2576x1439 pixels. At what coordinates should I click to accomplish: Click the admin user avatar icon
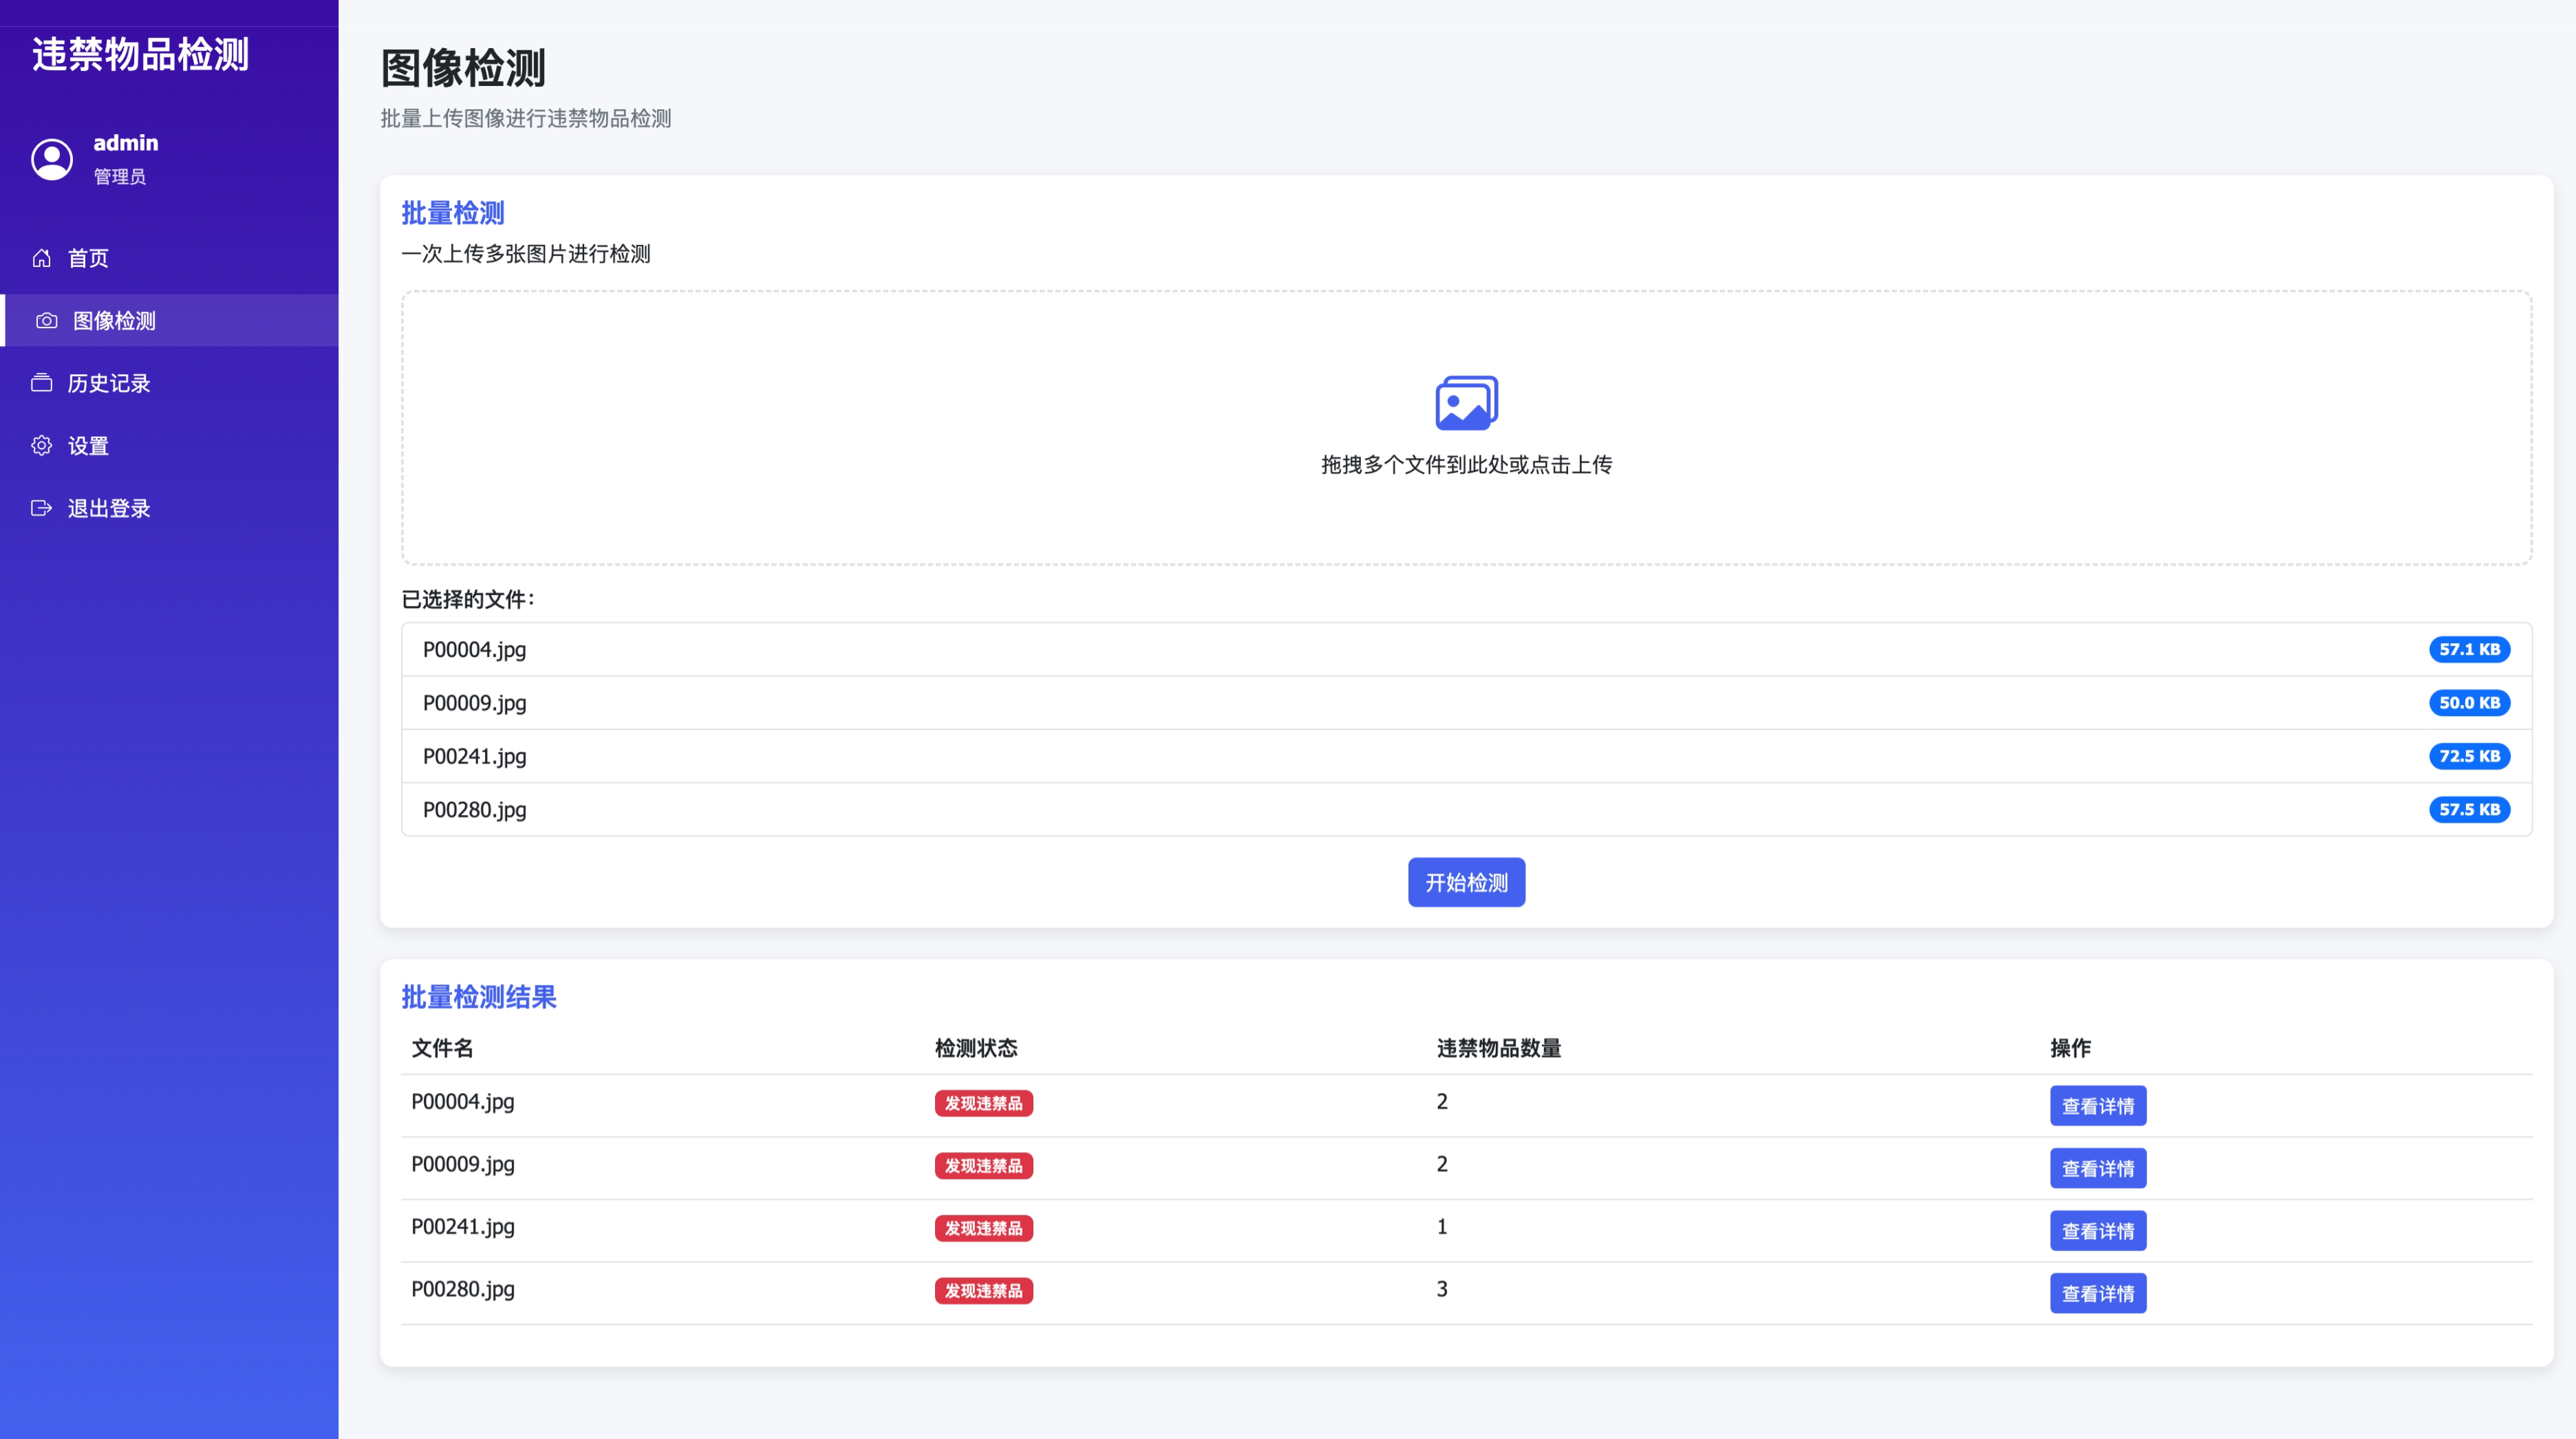click(52, 159)
